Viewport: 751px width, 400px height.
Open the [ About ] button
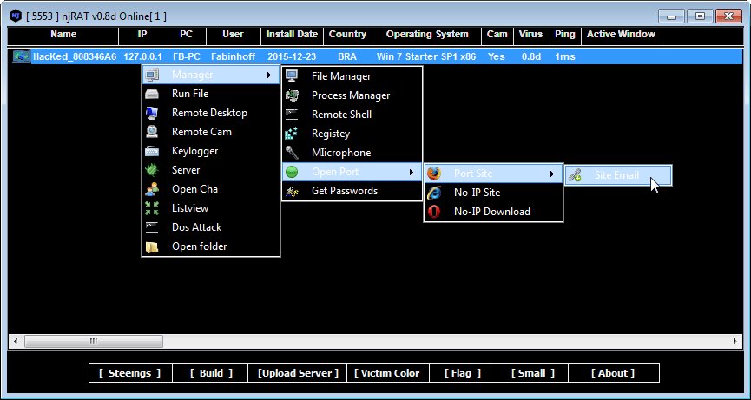(613, 373)
